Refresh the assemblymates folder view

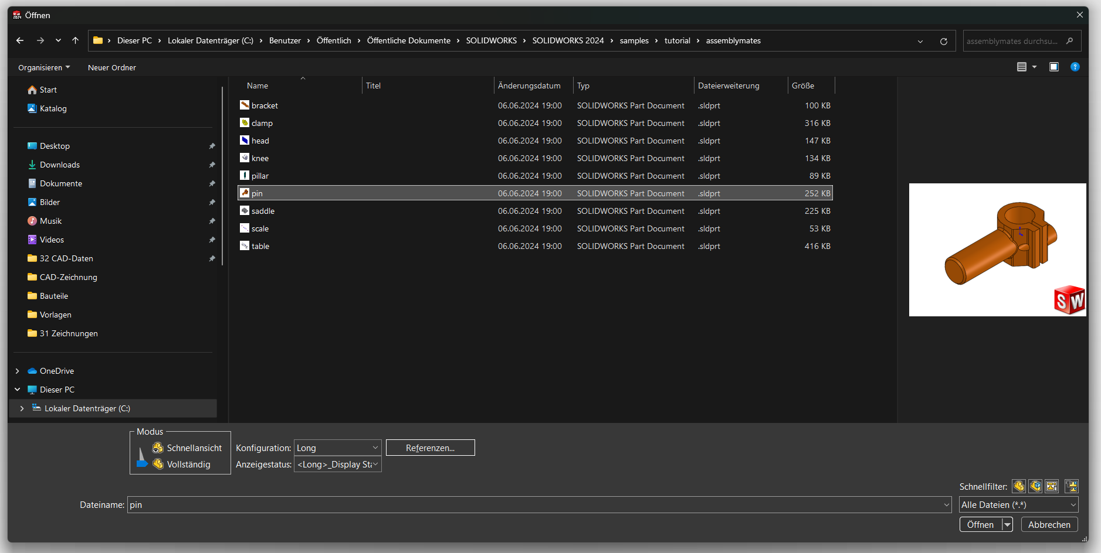944,41
